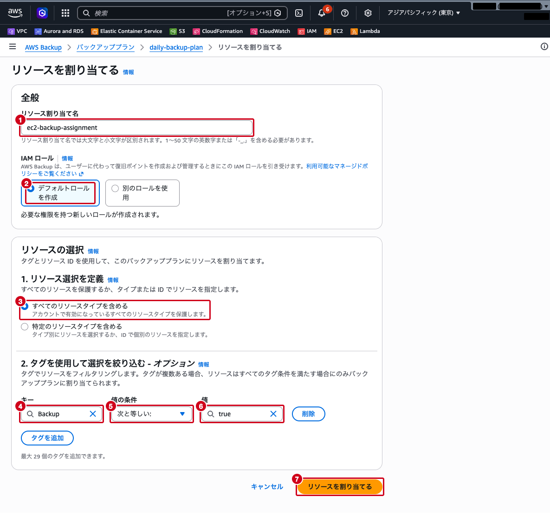Launch CloudShell terminal icon

pos(299,13)
